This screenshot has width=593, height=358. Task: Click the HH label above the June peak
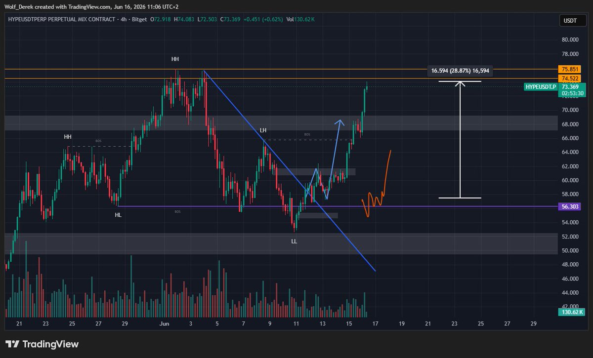coord(175,59)
